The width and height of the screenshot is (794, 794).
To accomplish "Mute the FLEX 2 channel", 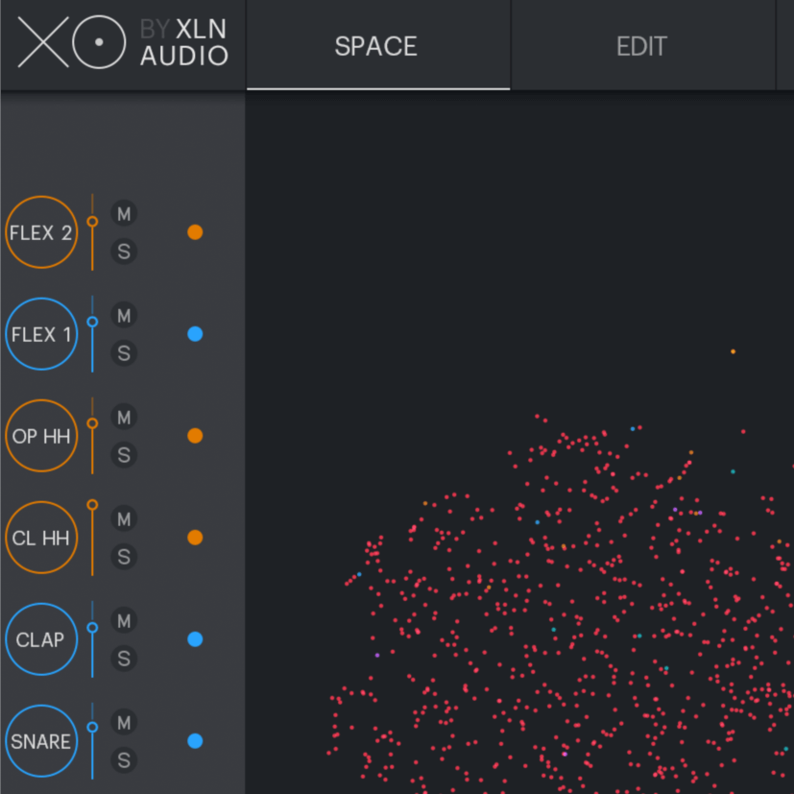I will [x=124, y=214].
